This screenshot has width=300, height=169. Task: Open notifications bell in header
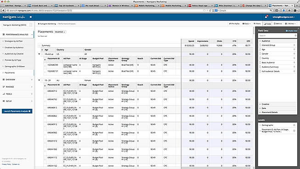point(266,17)
